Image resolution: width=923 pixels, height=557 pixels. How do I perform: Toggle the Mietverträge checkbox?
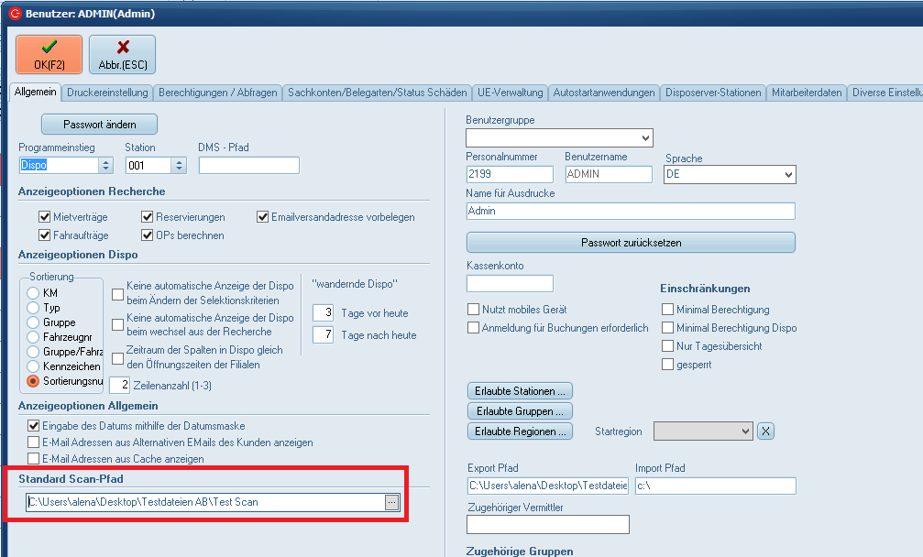pos(45,217)
